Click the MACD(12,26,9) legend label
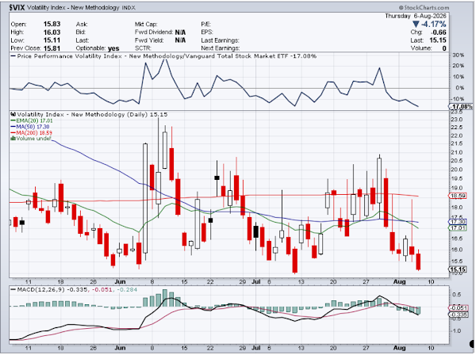 (40, 290)
